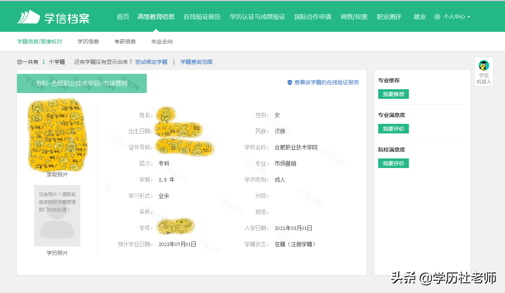The width and height of the screenshot is (505, 293).
Task: Click the 院校满意度 heading
Action: coord(392,150)
